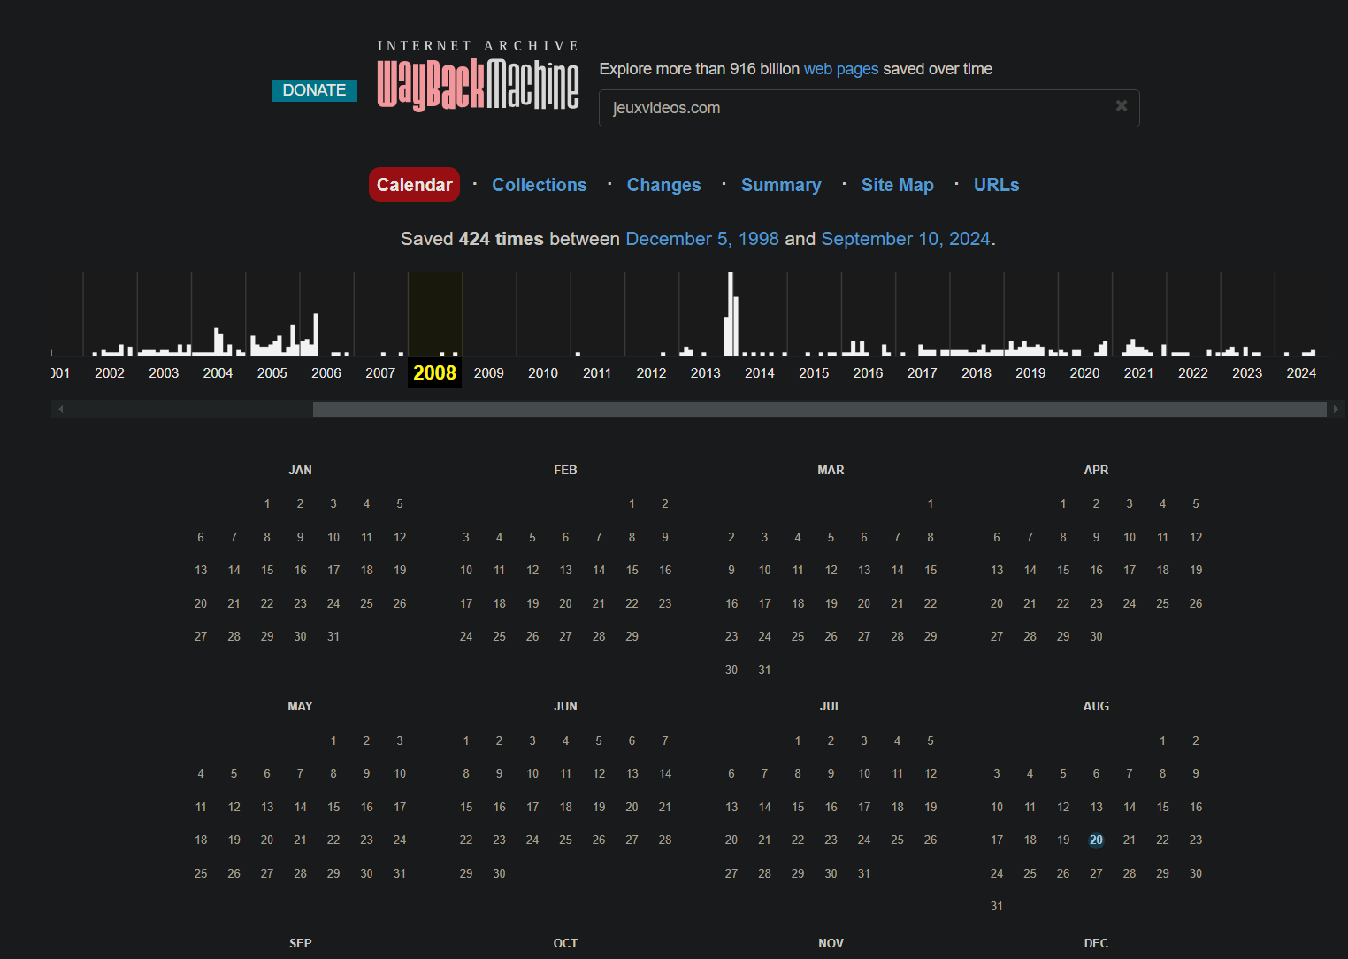Select year 2005 on the timeline
This screenshot has width=1348, height=959.
pos(272,373)
